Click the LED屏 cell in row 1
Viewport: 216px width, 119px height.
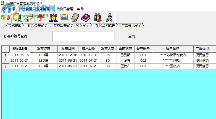pyautogui.click(x=44, y=55)
